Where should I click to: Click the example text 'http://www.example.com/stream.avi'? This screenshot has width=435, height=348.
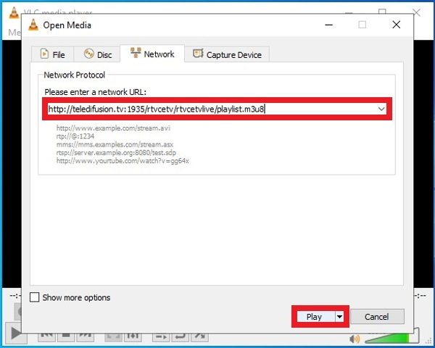click(x=113, y=128)
